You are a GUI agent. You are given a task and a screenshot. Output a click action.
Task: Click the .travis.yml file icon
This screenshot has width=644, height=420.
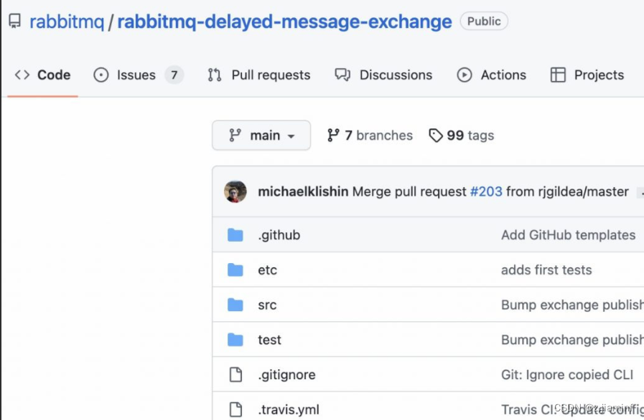pyautogui.click(x=235, y=410)
